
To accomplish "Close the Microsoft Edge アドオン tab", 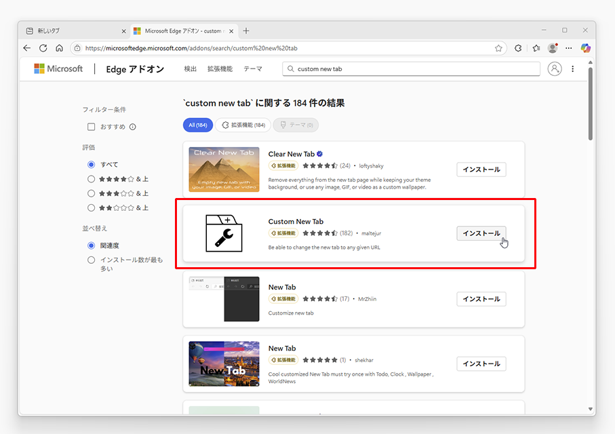I will [x=231, y=31].
